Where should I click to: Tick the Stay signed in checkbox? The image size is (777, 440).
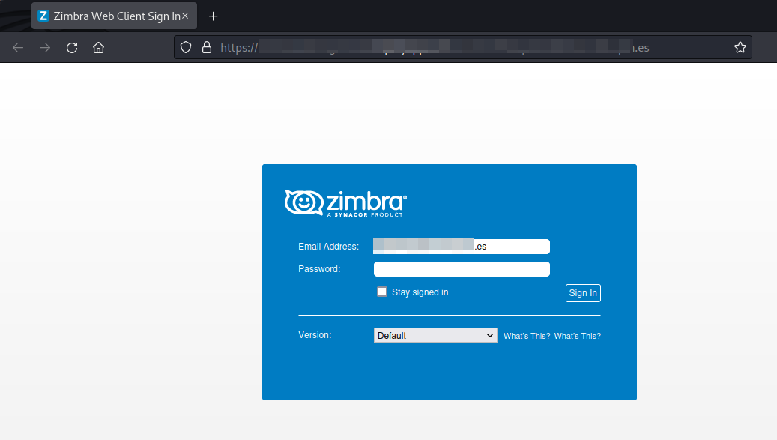pos(382,292)
